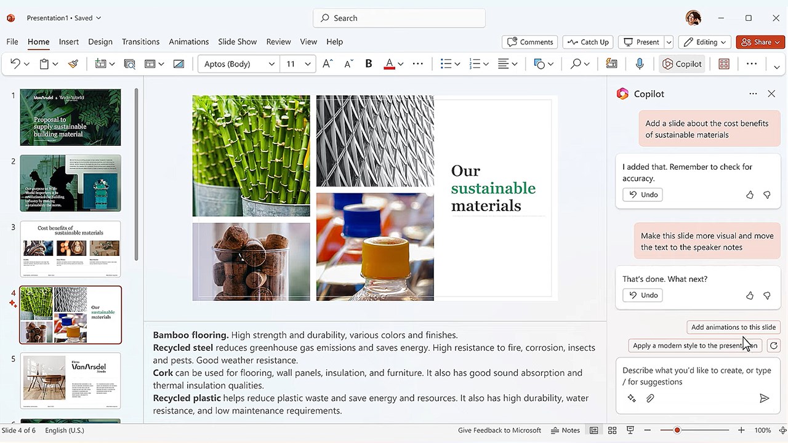788x443 pixels.
Task: Open Copilot pane more options
Action: tap(753, 94)
